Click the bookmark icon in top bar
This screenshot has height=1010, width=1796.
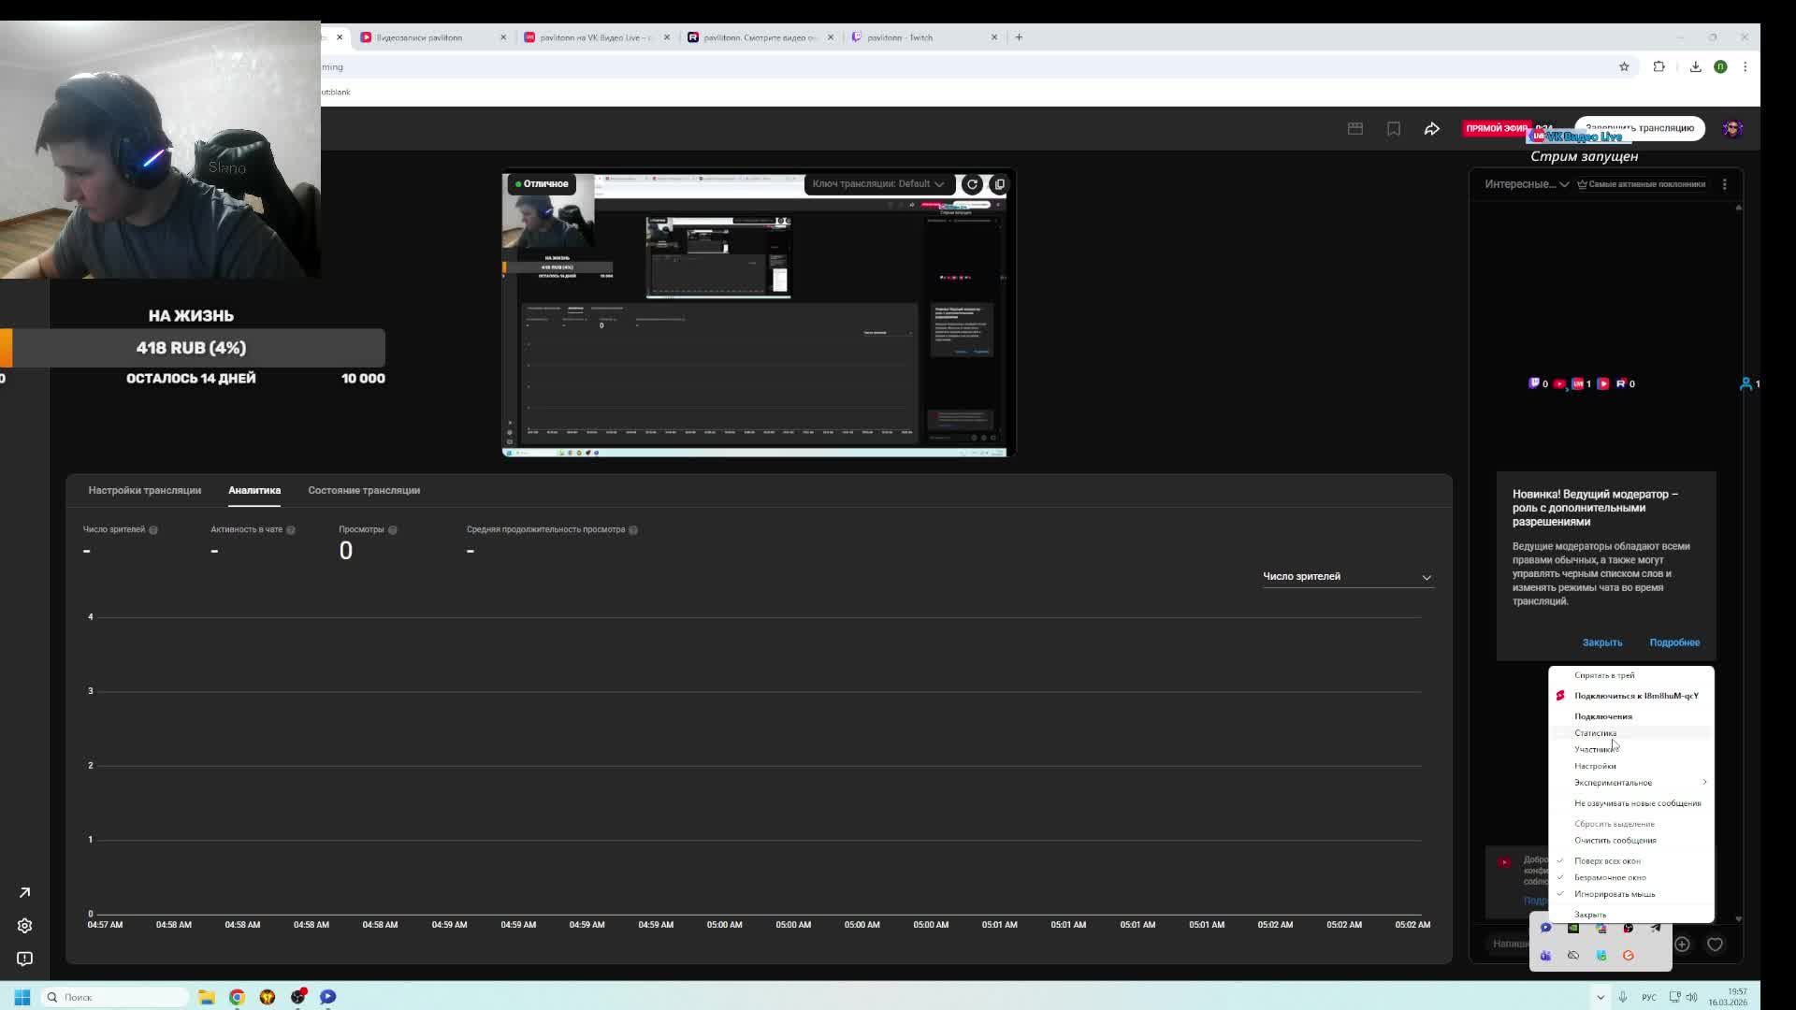click(1393, 129)
